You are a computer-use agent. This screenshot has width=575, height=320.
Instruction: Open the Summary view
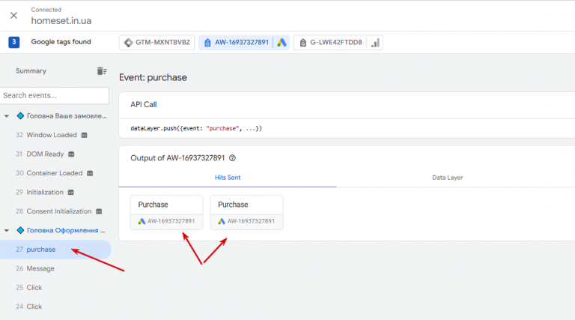tap(31, 71)
